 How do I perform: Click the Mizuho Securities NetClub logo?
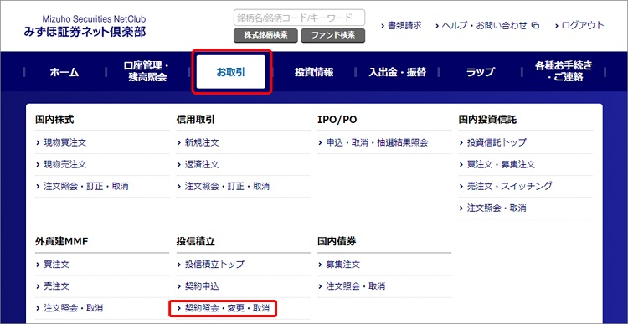click(85, 27)
